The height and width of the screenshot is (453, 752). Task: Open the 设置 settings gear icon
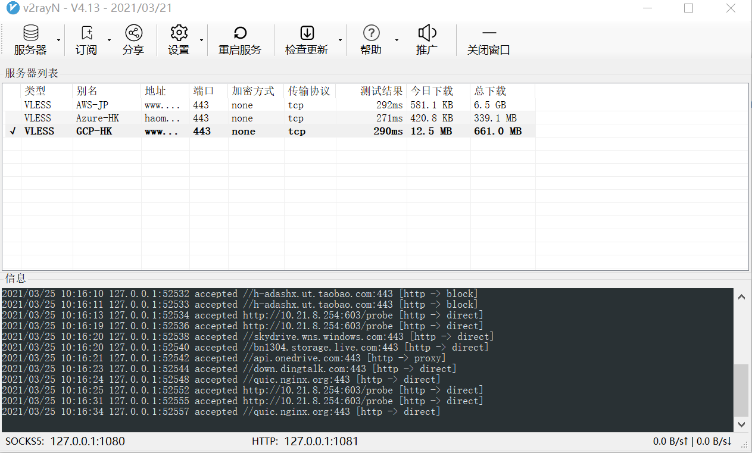coord(179,33)
